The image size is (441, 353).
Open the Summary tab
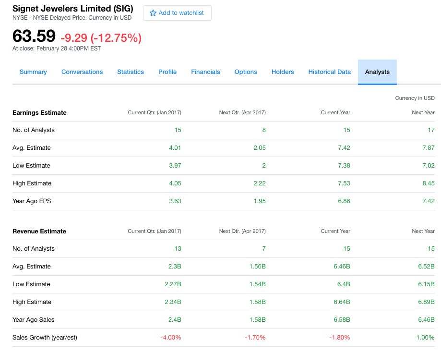pyautogui.click(x=33, y=72)
